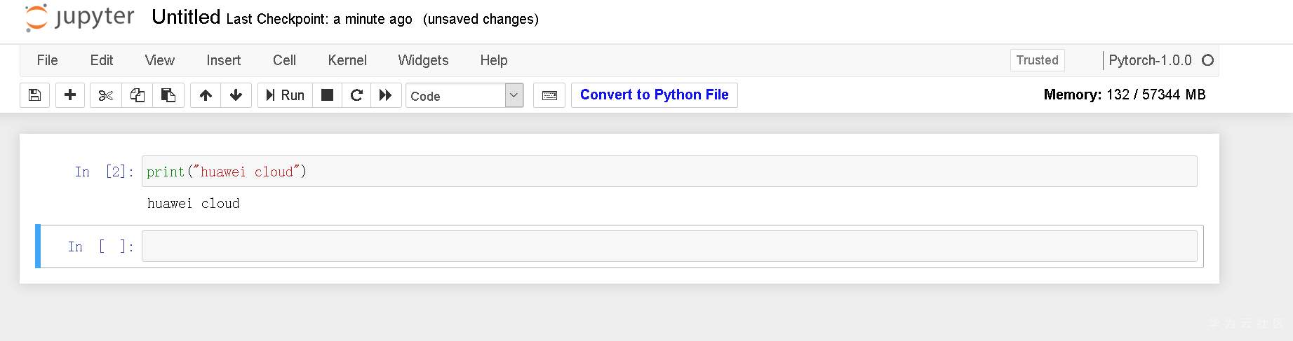Expand the Widgets menu
This screenshot has height=341, width=1293.
423,60
